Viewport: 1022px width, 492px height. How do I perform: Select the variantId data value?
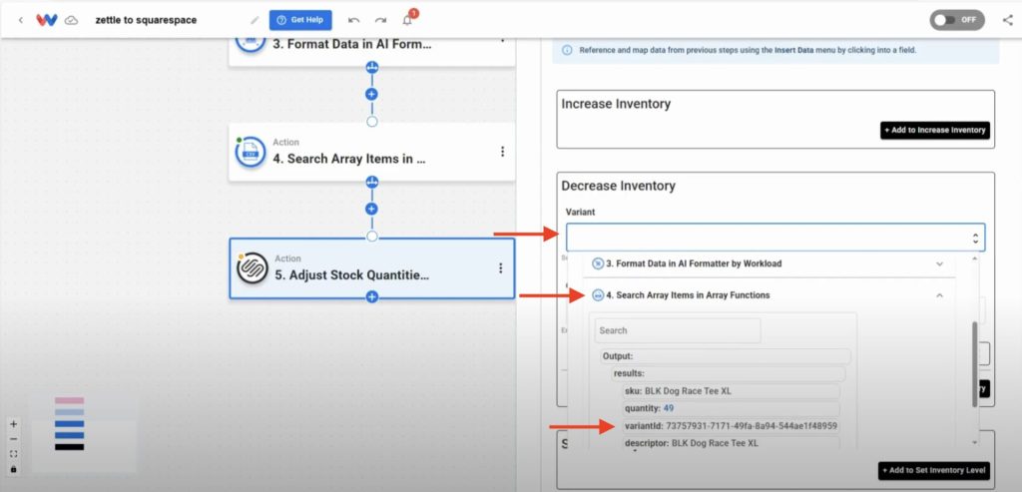732,426
